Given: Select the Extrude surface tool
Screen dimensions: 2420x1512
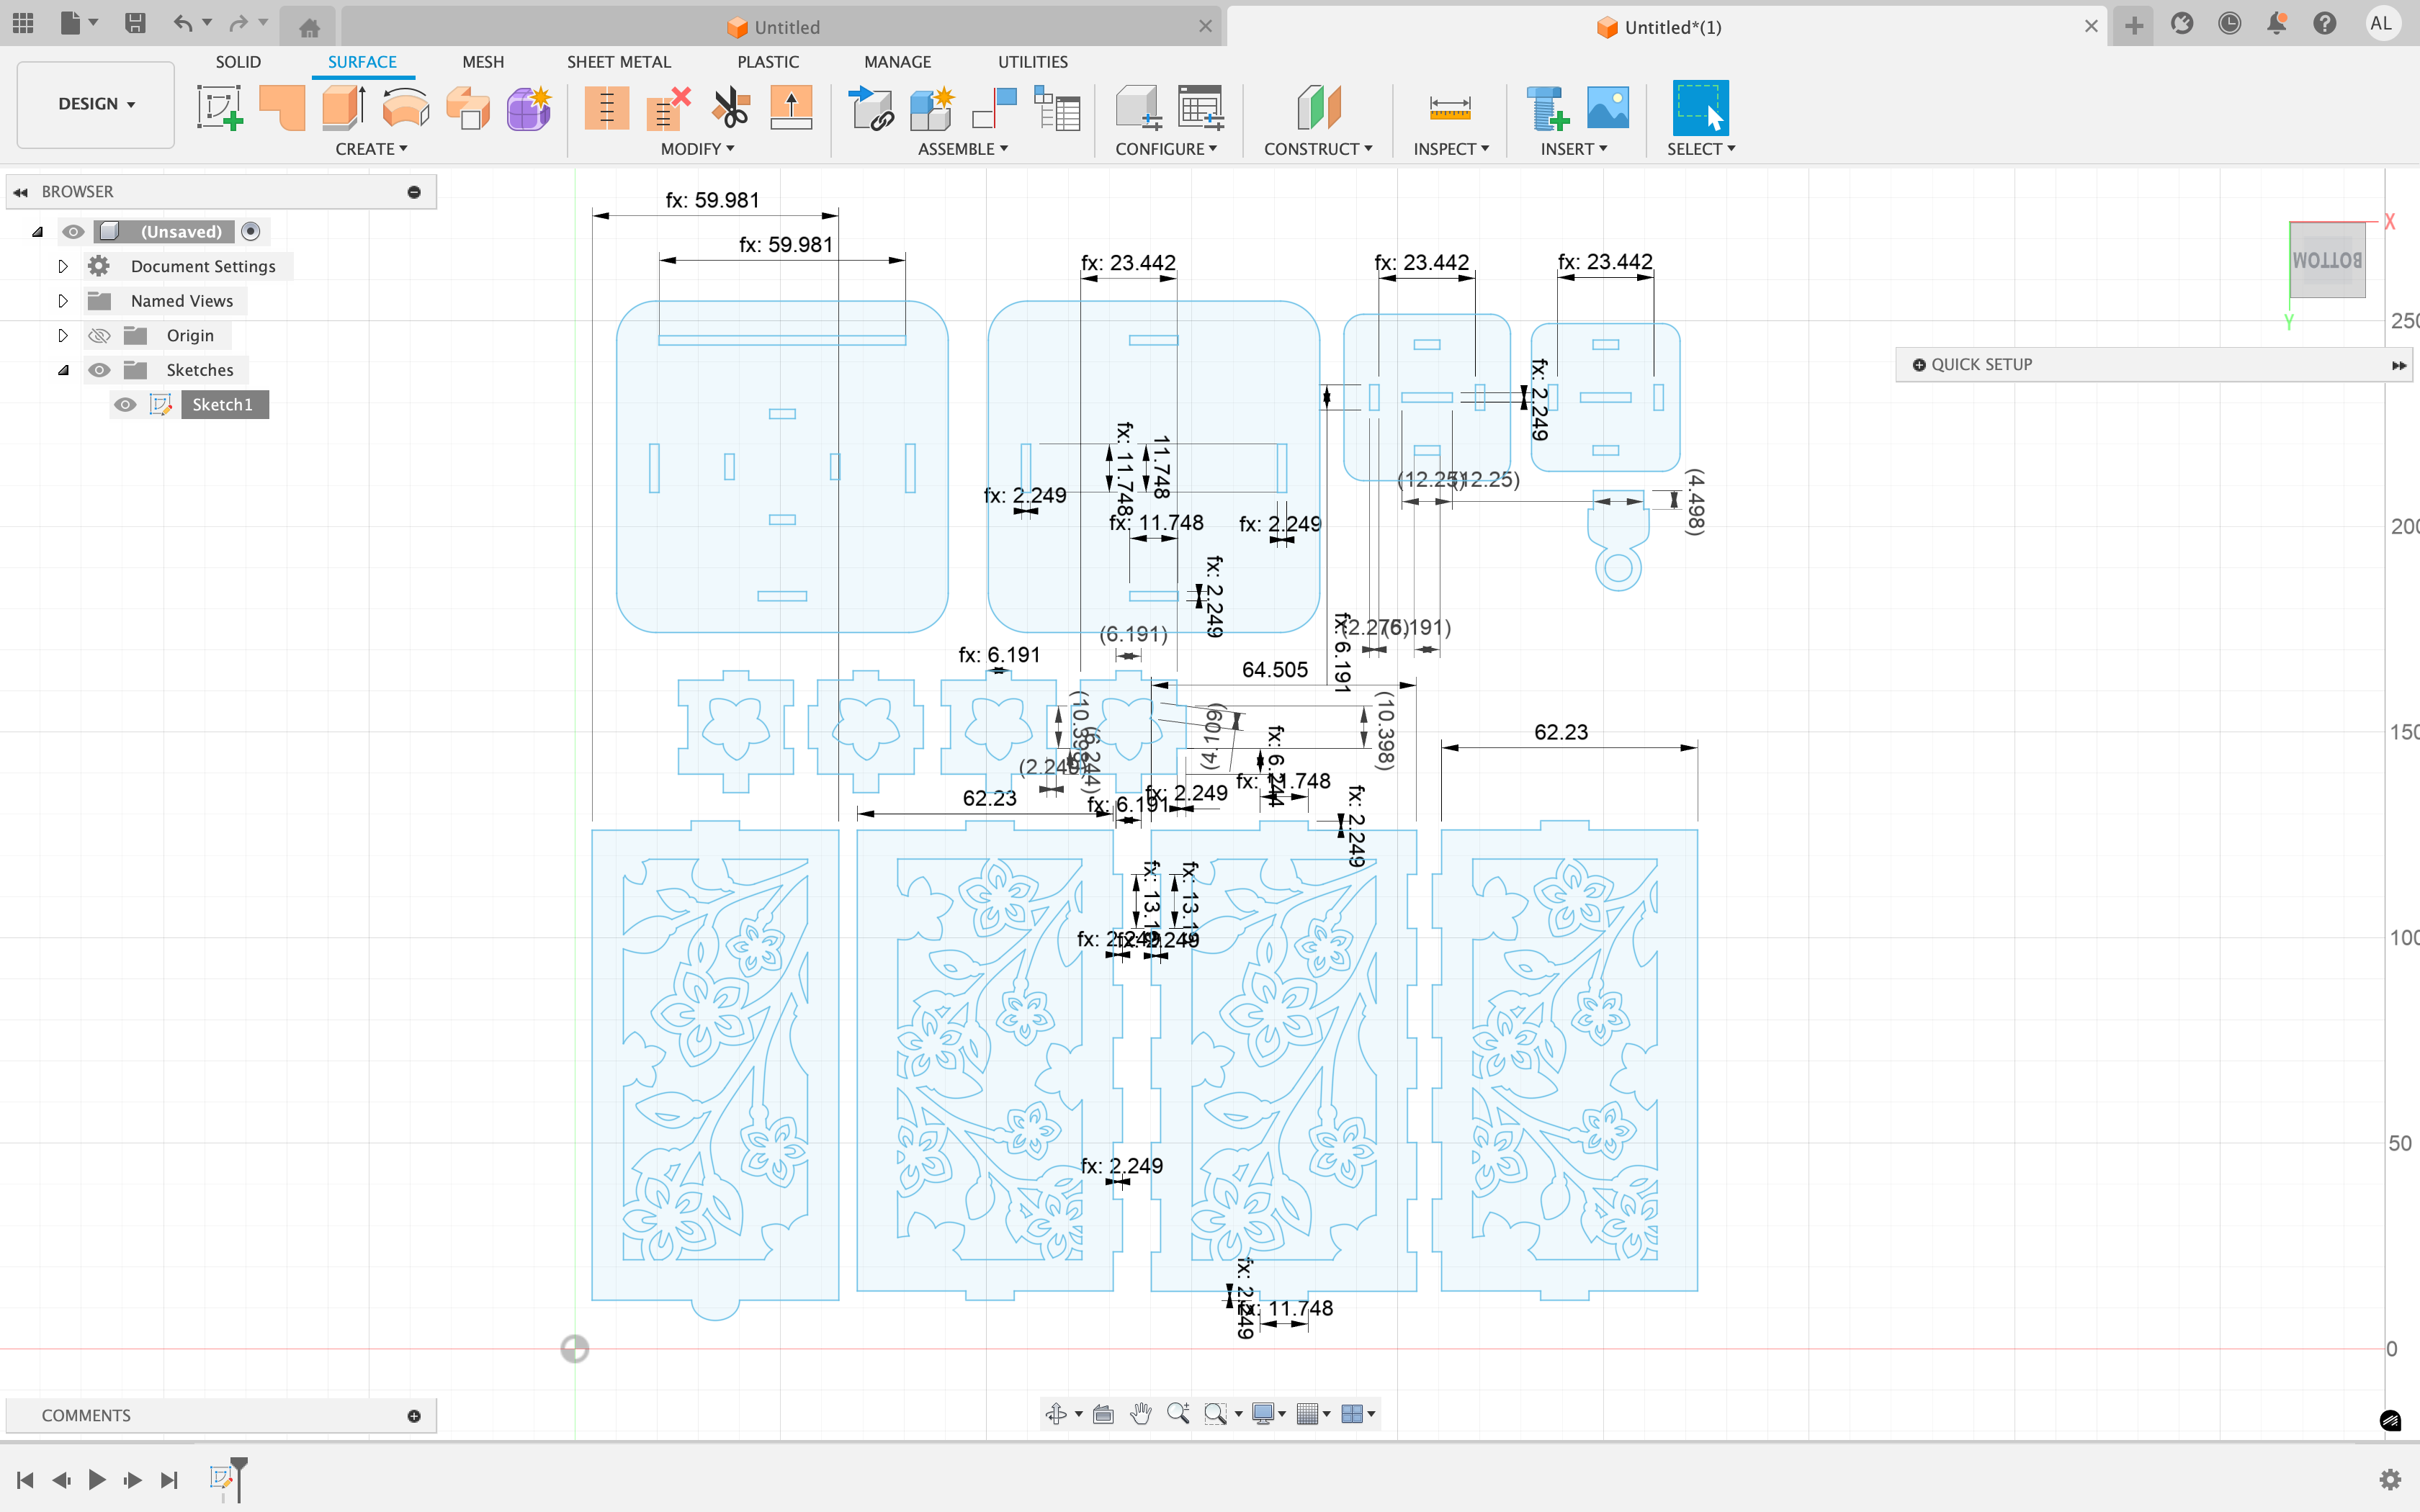Looking at the screenshot, I should [344, 108].
